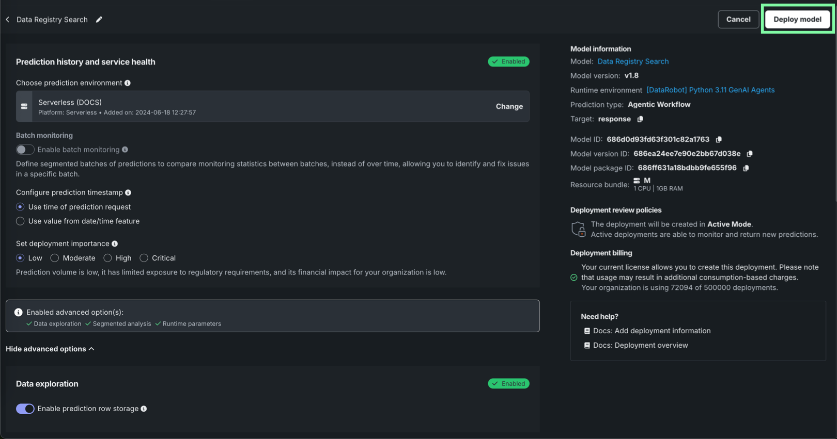Select the Critical deployment importance
The image size is (837, 439).
click(143, 258)
